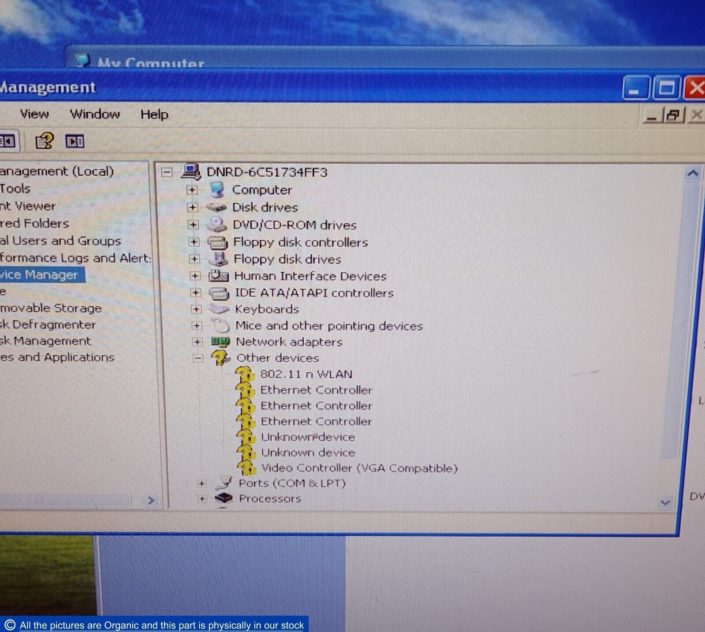Expand the Network adapters node
This screenshot has height=632, width=705.
click(198, 342)
